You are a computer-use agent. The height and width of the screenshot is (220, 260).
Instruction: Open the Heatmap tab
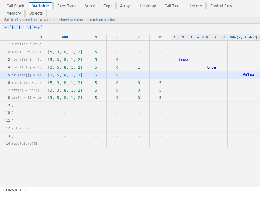[x=148, y=6]
